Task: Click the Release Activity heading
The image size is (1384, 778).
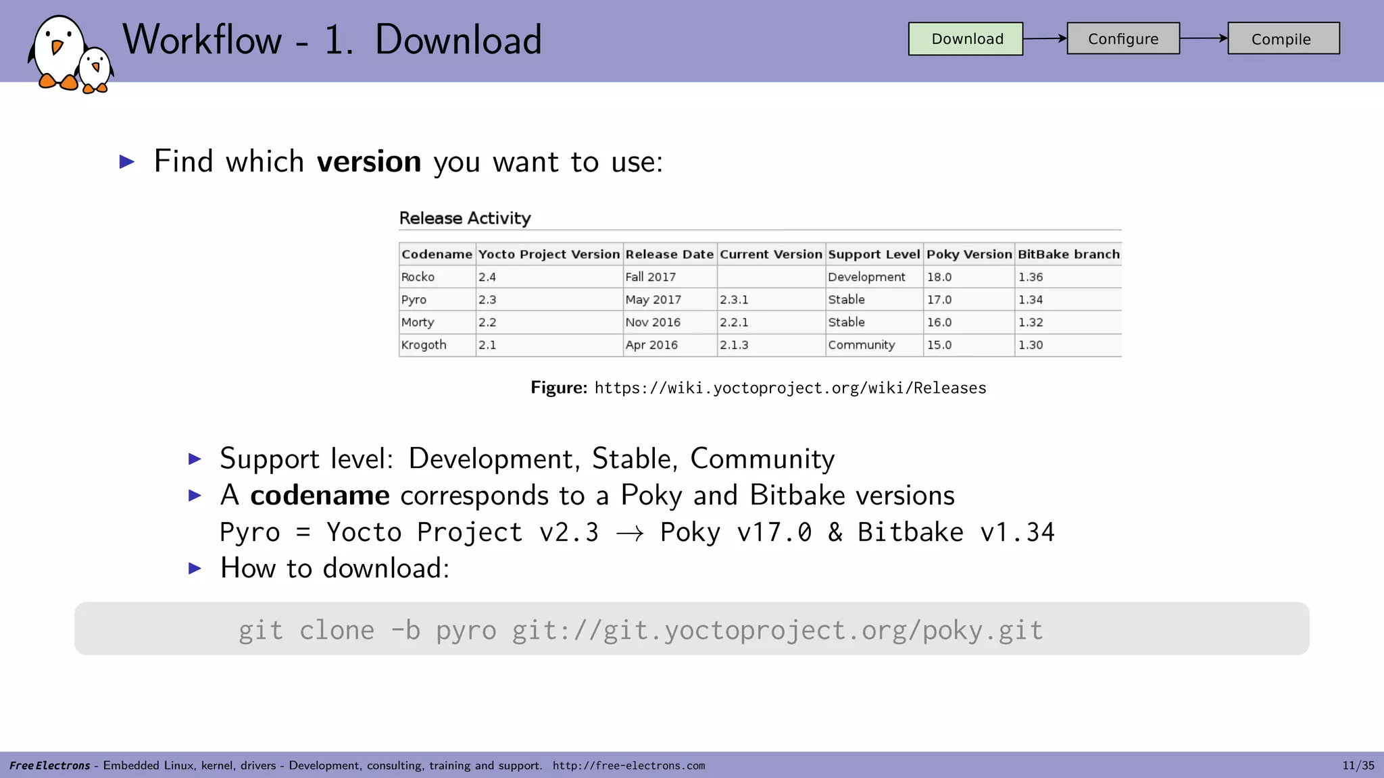Action: (x=465, y=218)
